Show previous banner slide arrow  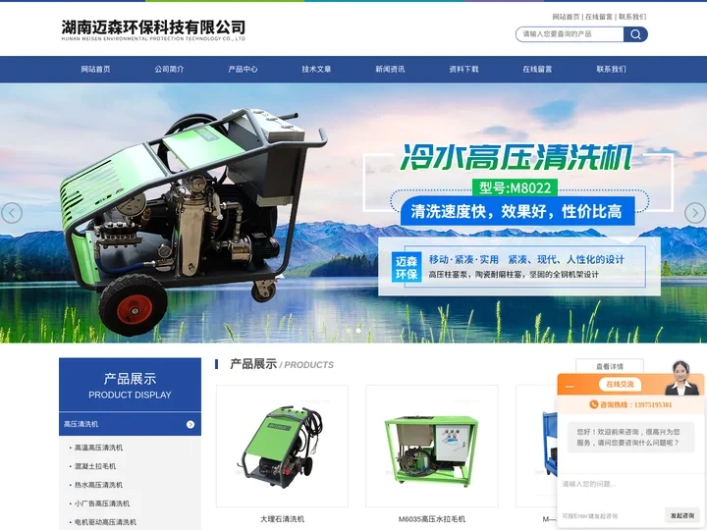[12, 213]
